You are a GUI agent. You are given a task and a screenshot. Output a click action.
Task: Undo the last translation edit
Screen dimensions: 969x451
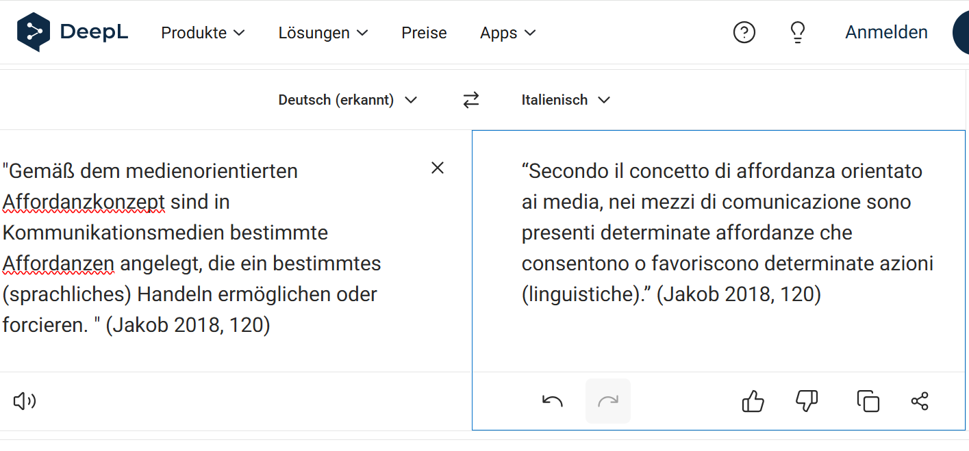click(552, 401)
